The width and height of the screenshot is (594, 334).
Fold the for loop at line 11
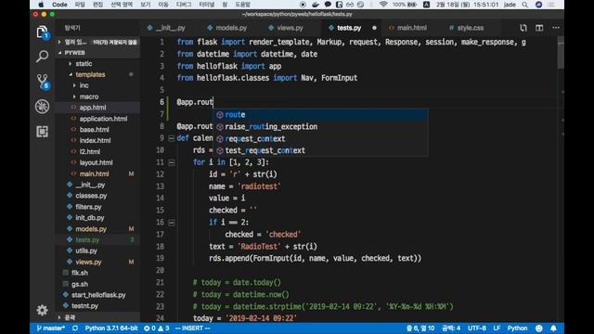coord(171,162)
